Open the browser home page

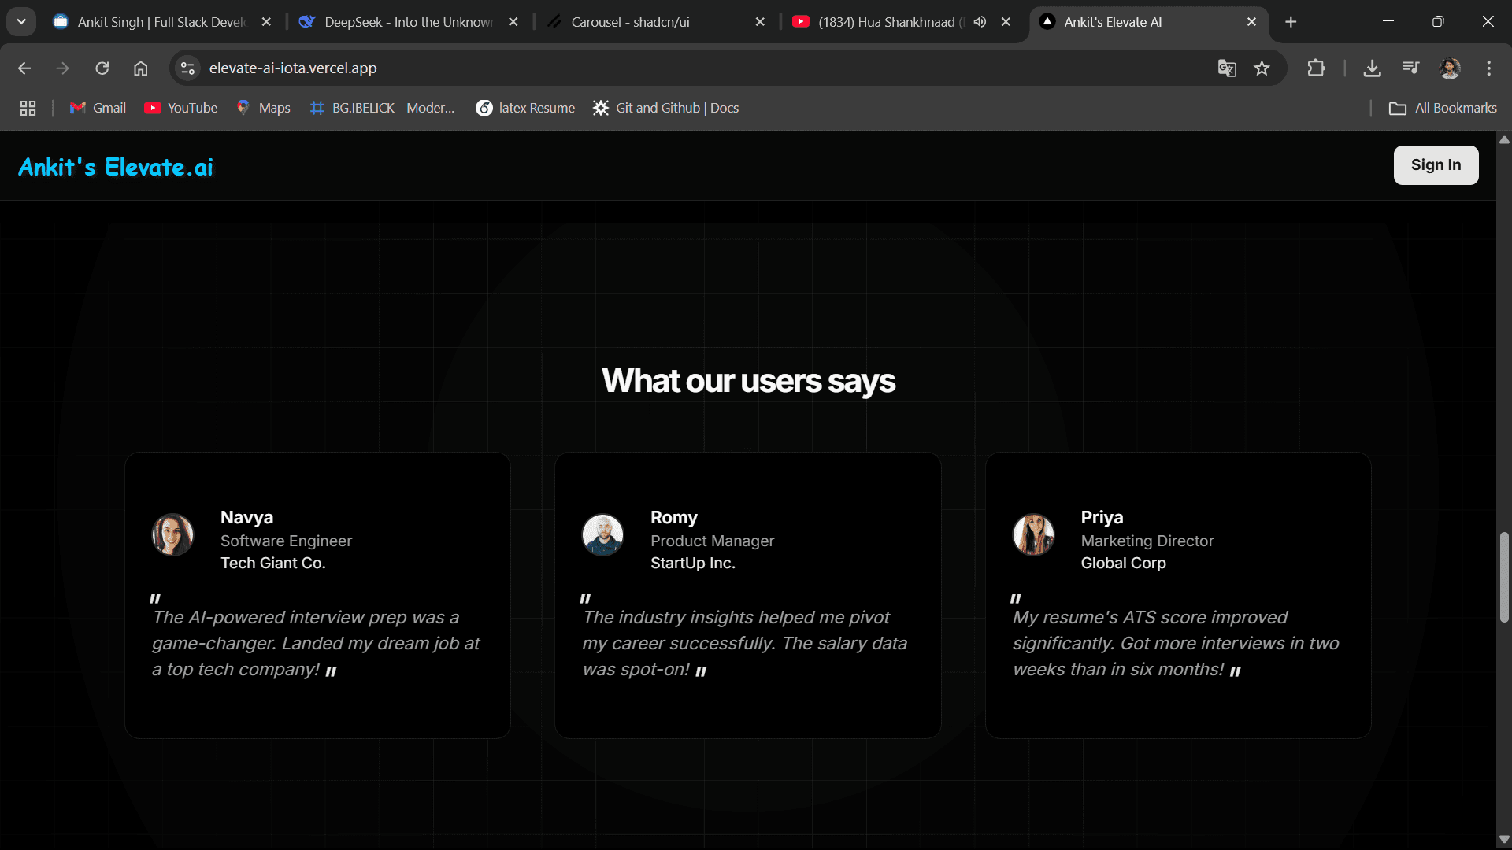[140, 68]
